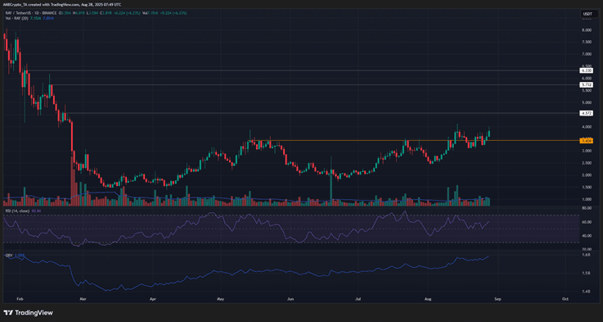The width and height of the screenshot is (603, 322).
Task: Click the 4.572 price level label
Action: click(586, 113)
